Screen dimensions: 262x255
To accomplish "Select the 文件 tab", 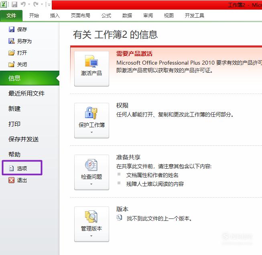I will coord(11,16).
